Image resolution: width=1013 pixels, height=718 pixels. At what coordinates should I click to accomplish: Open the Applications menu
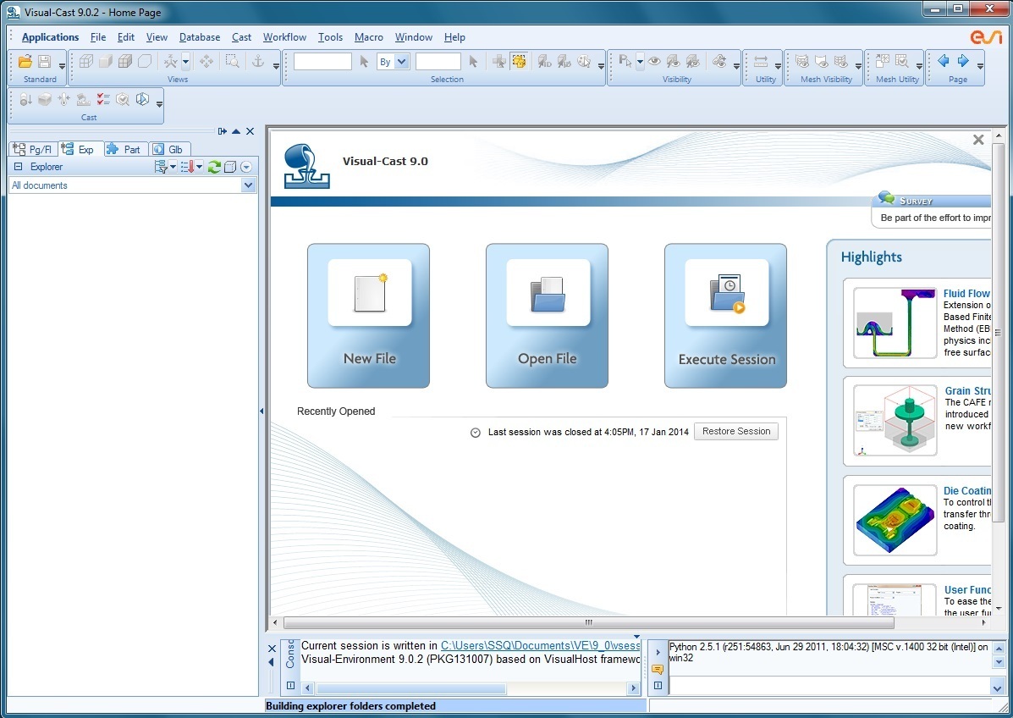click(51, 37)
